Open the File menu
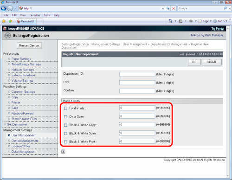The height and width of the screenshot is (180, 232). point(6,15)
